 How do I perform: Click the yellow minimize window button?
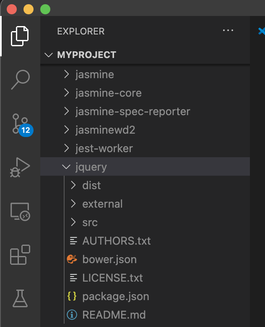pos(29,9)
